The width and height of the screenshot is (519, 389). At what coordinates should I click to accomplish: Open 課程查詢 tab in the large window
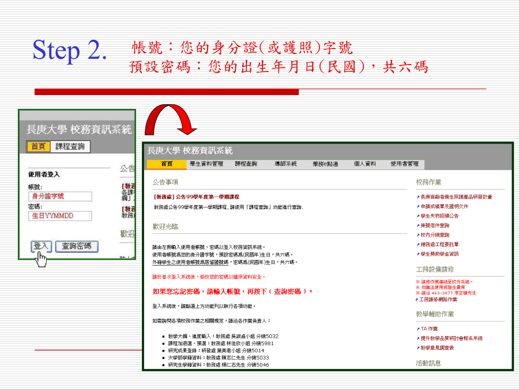tap(246, 164)
